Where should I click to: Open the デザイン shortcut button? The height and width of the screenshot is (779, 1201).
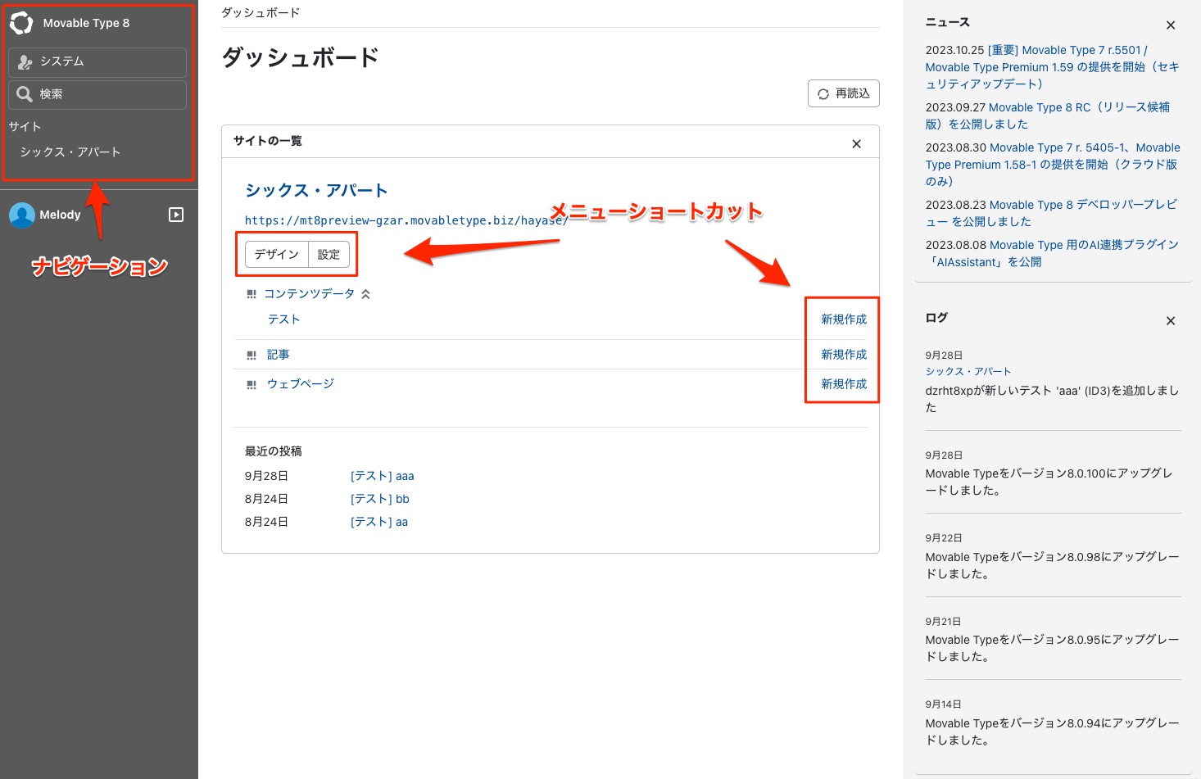click(276, 254)
